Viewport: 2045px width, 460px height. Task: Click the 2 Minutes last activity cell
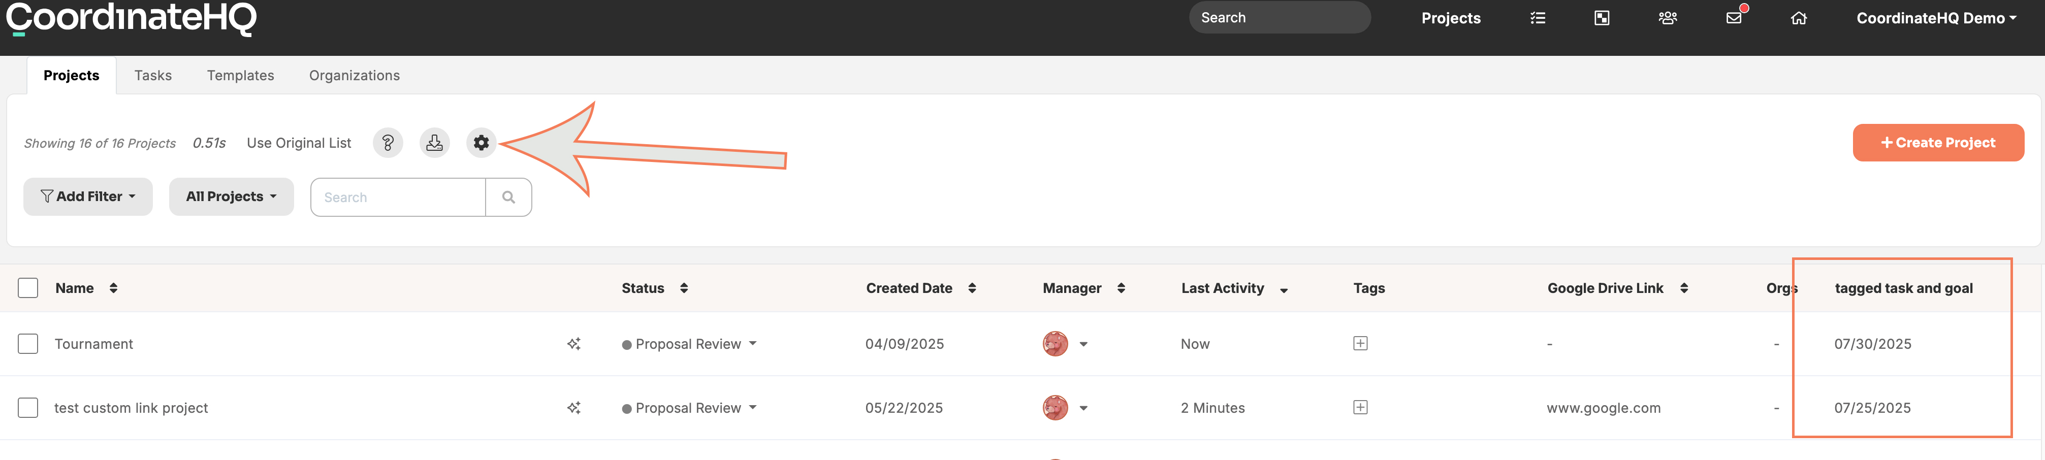pyautogui.click(x=1212, y=408)
